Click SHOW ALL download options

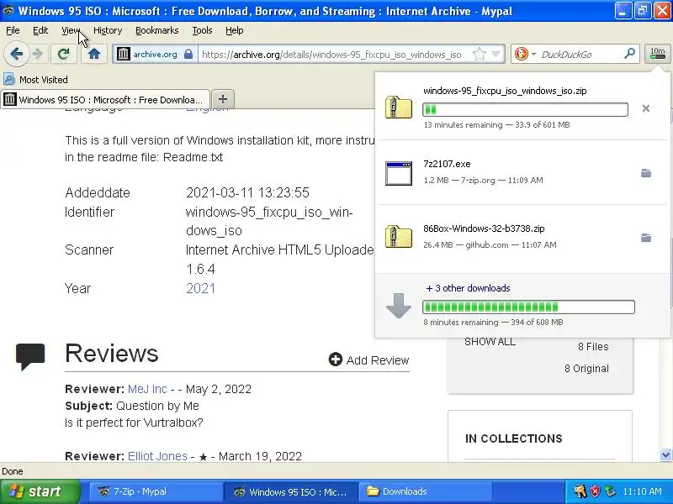point(490,342)
